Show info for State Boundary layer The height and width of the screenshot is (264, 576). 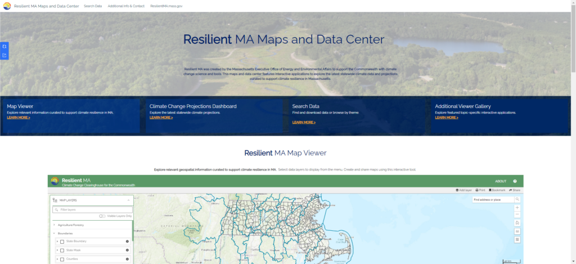pyautogui.click(x=127, y=241)
